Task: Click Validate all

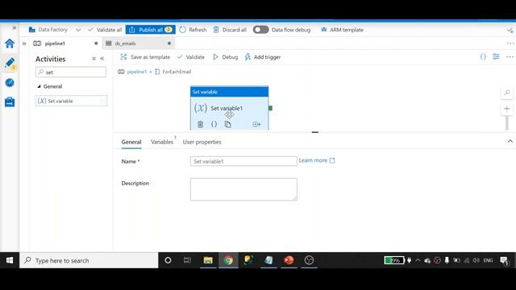Action: [x=105, y=30]
